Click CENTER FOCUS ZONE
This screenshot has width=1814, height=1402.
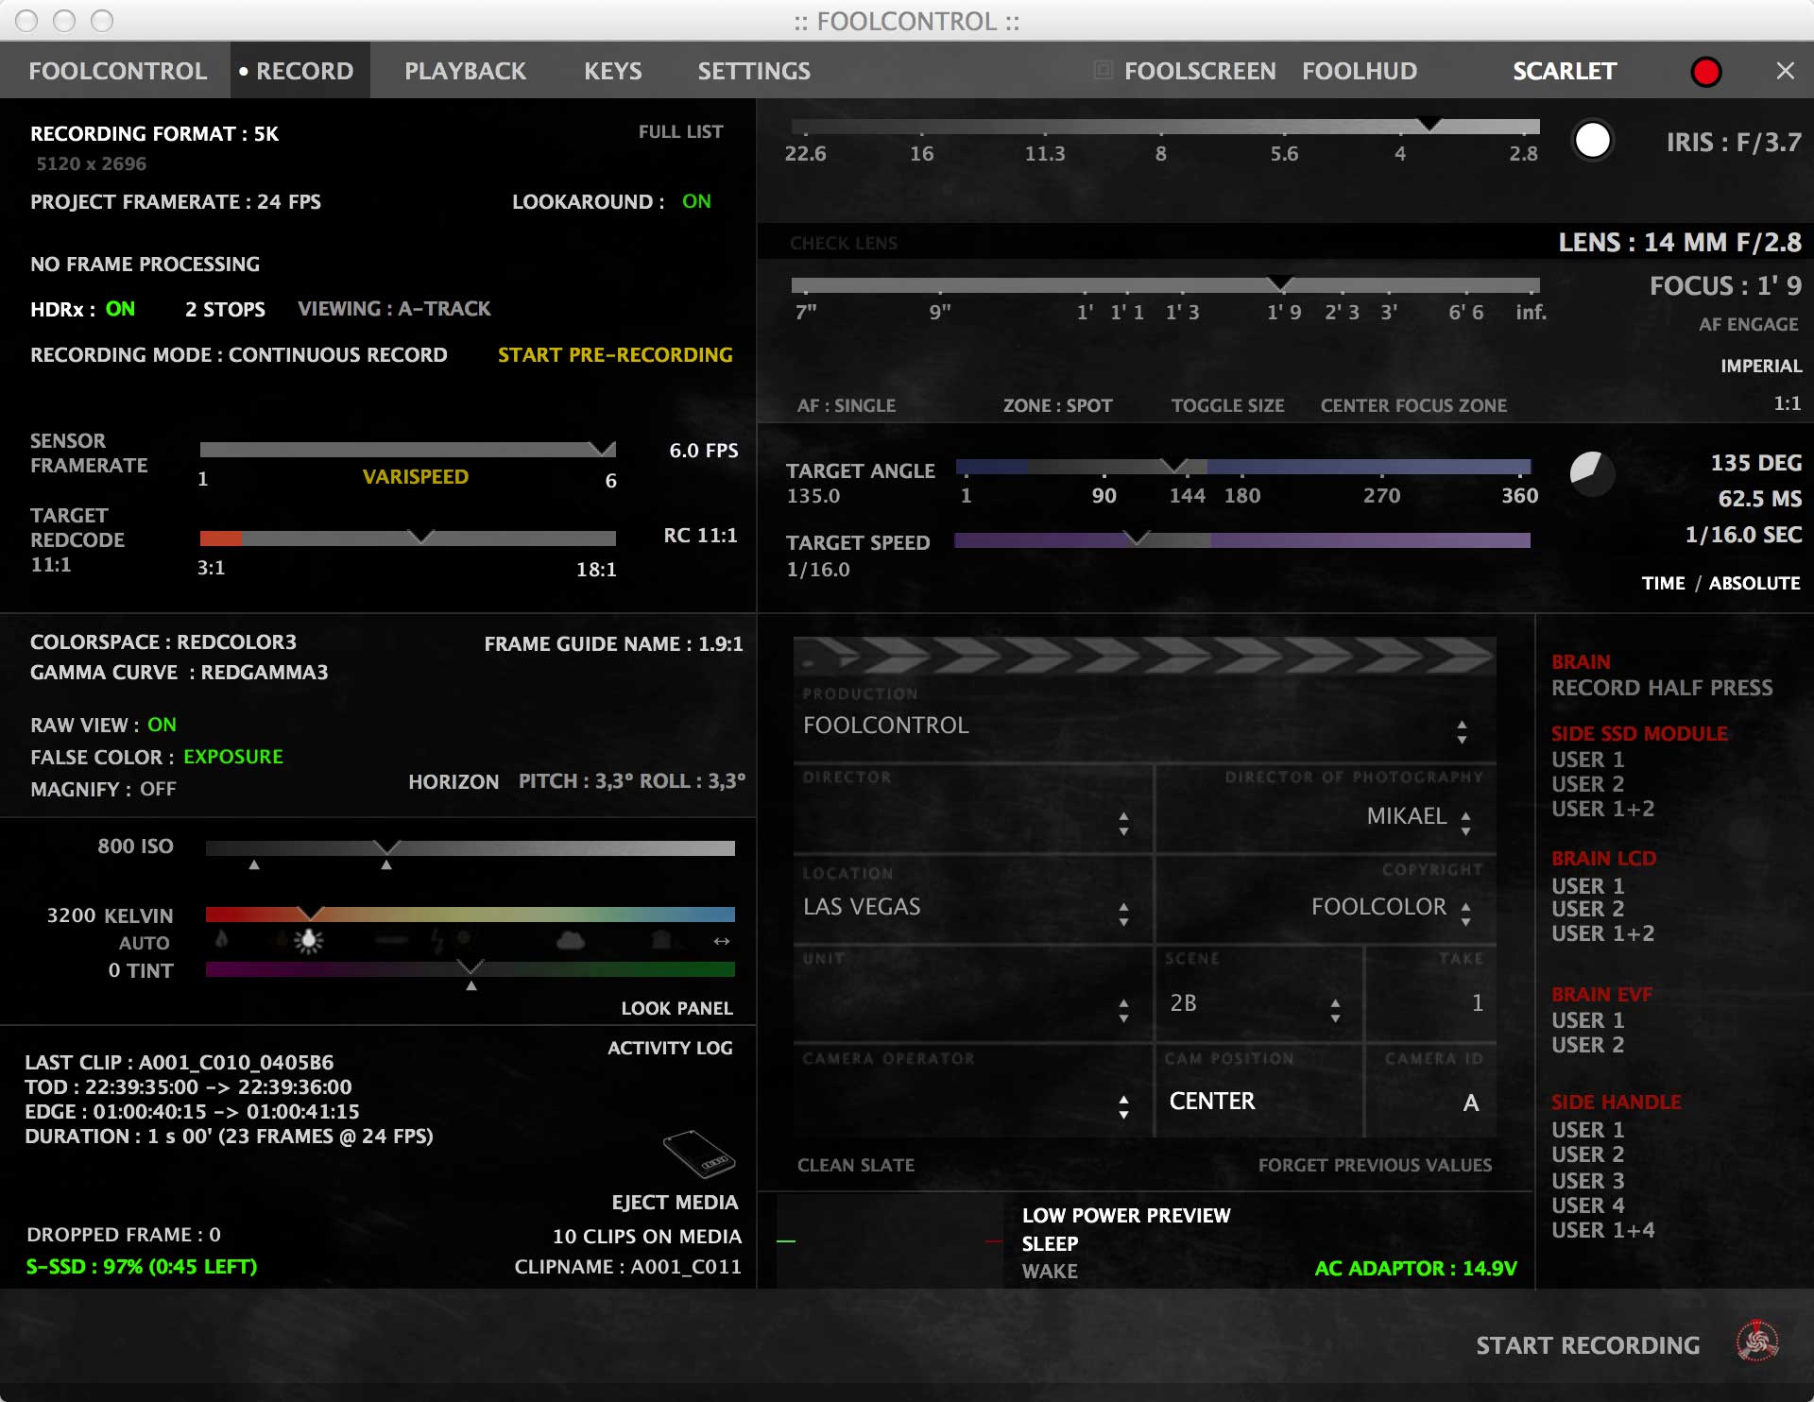[x=1413, y=405]
